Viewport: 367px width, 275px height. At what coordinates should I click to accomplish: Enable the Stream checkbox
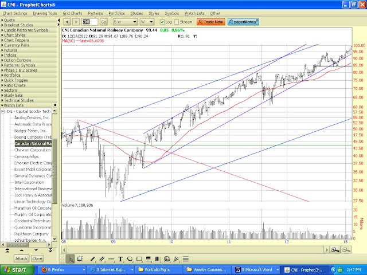[177, 22]
